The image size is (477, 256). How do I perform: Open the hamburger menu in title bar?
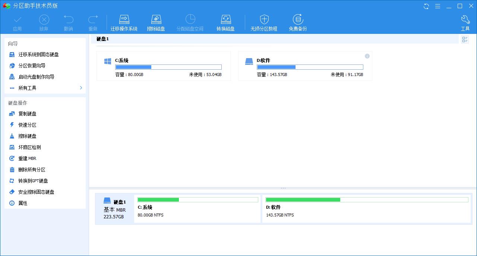tap(437, 6)
